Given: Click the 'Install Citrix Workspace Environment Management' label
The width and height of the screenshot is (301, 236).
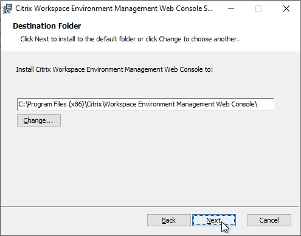Looking at the screenshot, I should click(x=114, y=69).
